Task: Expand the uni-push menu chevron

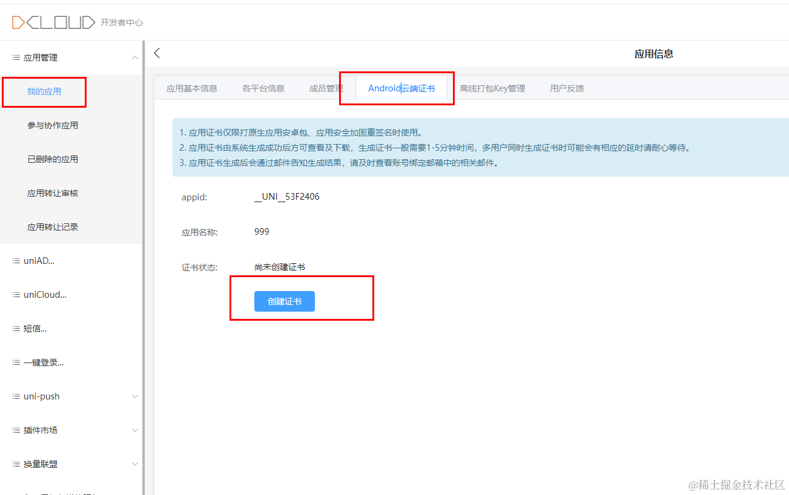Action: click(x=134, y=396)
